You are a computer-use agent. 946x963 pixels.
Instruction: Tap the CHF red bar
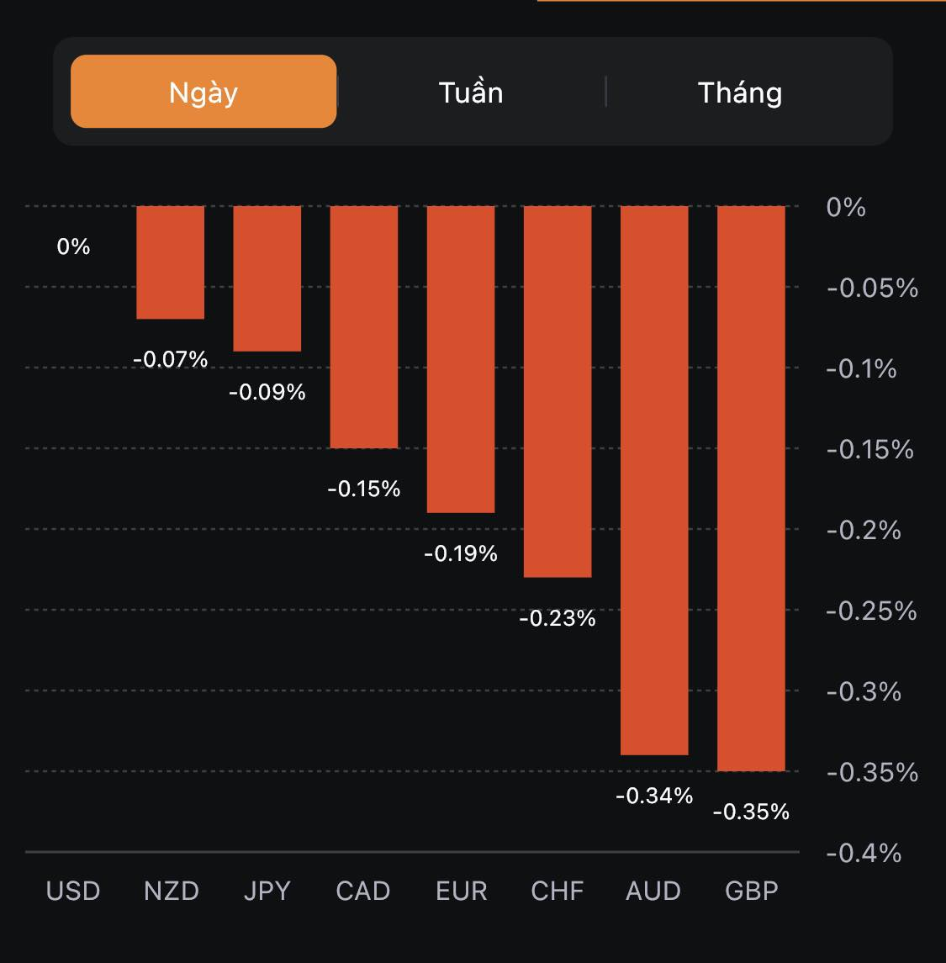pyautogui.click(x=558, y=391)
